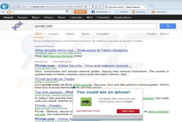Open Mail in the black navigation bar
Viewport: 182px width, 122px height.
click(x=89, y=18)
